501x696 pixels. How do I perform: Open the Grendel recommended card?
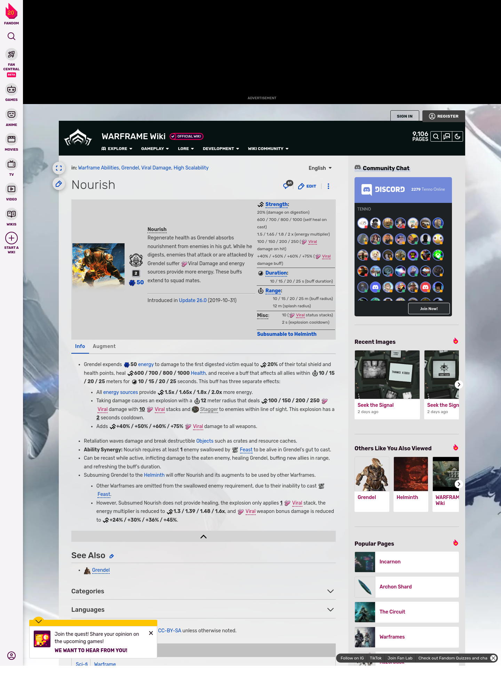pyautogui.click(x=372, y=484)
